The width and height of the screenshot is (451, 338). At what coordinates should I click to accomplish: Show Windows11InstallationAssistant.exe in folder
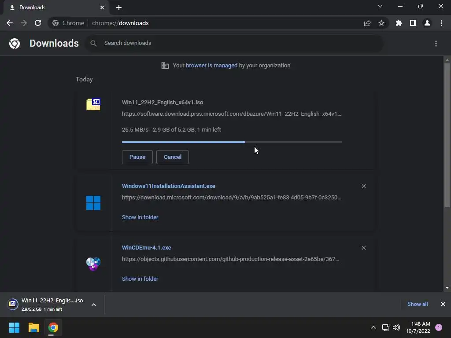[x=140, y=217]
